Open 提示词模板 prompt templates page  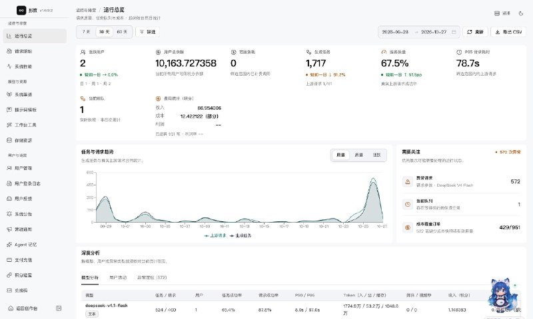[x=35, y=110]
